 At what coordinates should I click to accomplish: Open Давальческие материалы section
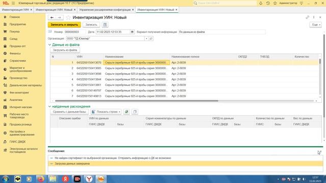coord(25,85)
